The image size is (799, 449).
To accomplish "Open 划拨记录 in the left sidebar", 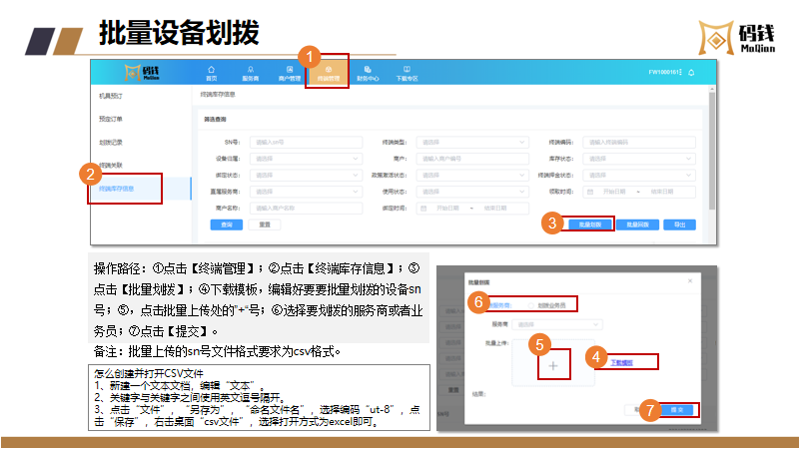I will tap(111, 142).
